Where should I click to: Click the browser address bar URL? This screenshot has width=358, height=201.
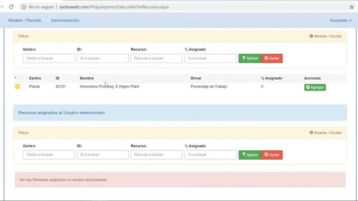(114, 7)
